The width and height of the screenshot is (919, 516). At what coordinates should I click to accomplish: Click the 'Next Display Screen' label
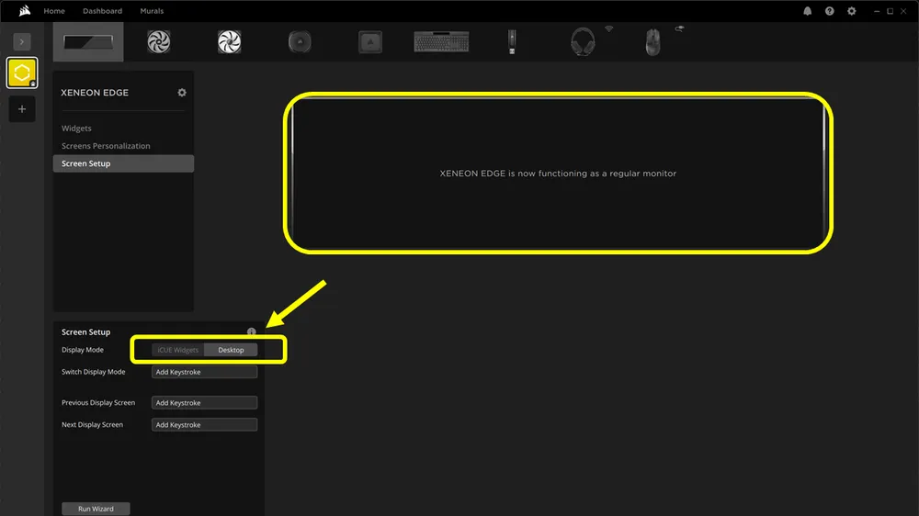click(x=92, y=424)
